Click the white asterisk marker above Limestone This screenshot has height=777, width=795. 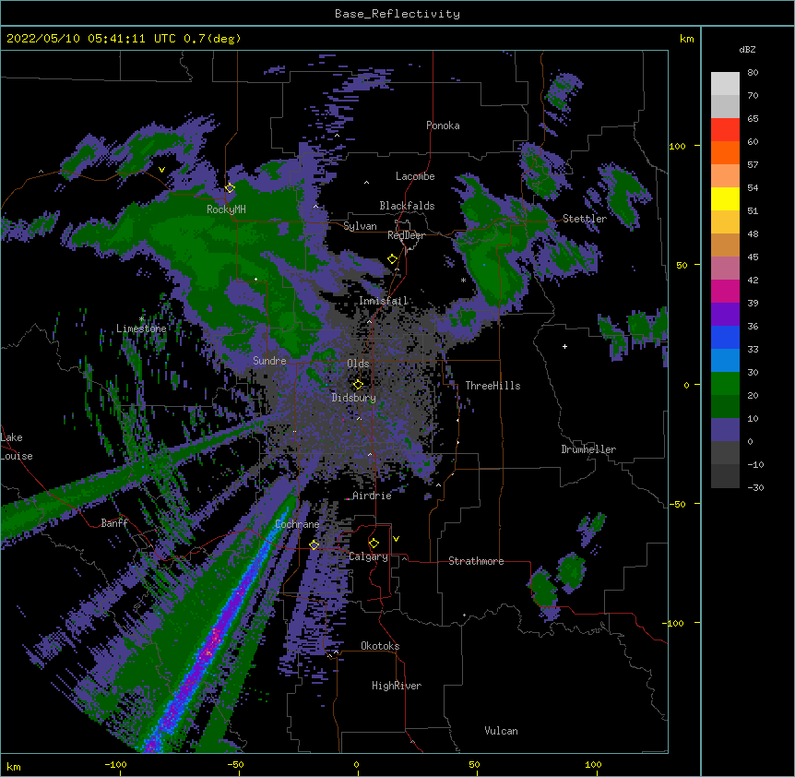[141, 319]
